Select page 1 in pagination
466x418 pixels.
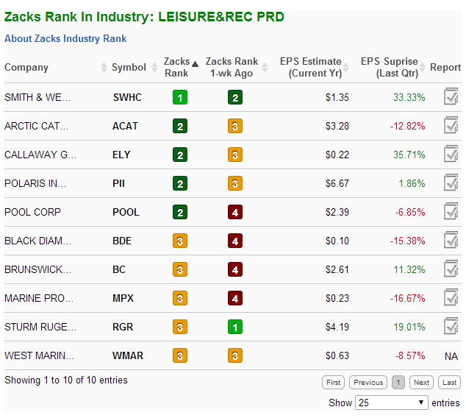398,383
